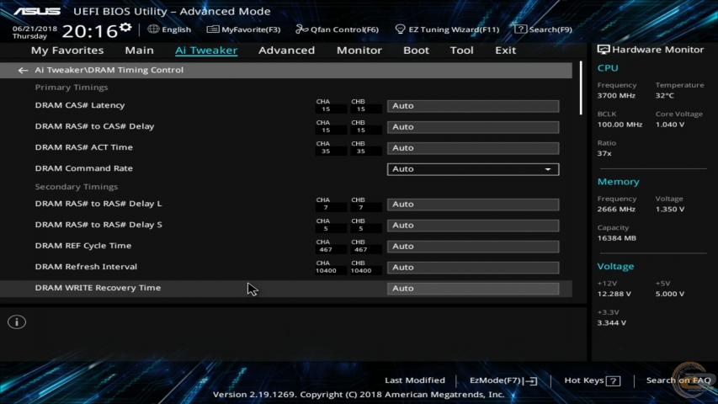The image size is (718, 404).
Task: Select DRAM Command Rate label
Action: click(x=84, y=168)
